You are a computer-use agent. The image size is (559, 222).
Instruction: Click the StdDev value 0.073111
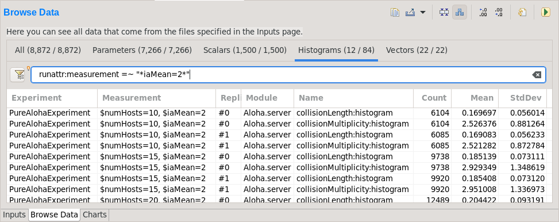527,156
